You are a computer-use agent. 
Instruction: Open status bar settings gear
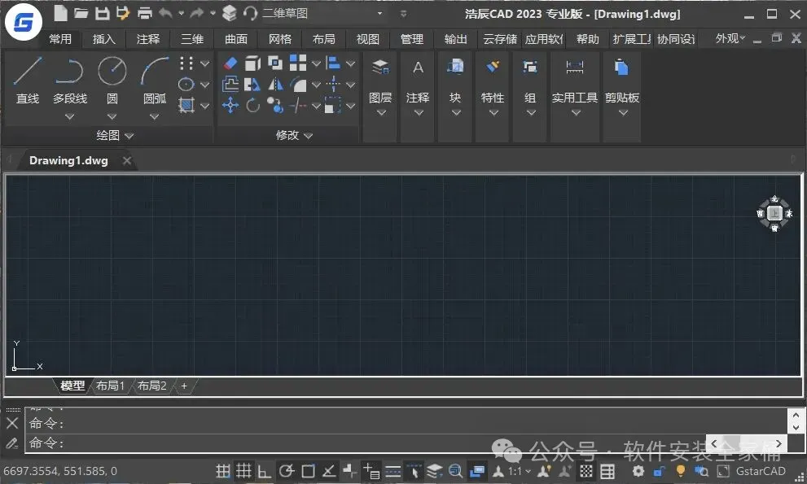click(x=638, y=471)
